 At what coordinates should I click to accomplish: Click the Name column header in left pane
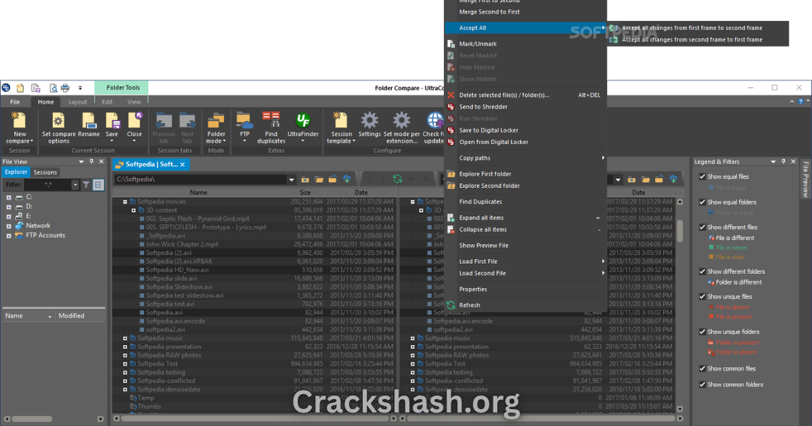point(198,193)
